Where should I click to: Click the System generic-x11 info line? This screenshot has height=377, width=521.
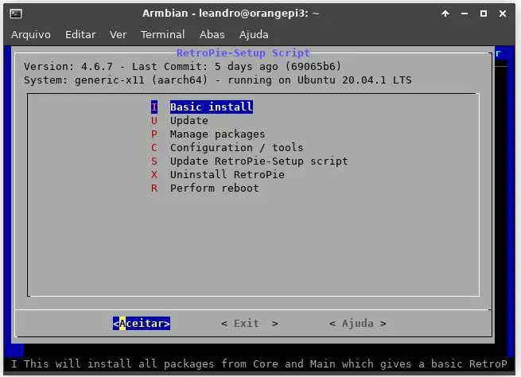[x=218, y=80]
